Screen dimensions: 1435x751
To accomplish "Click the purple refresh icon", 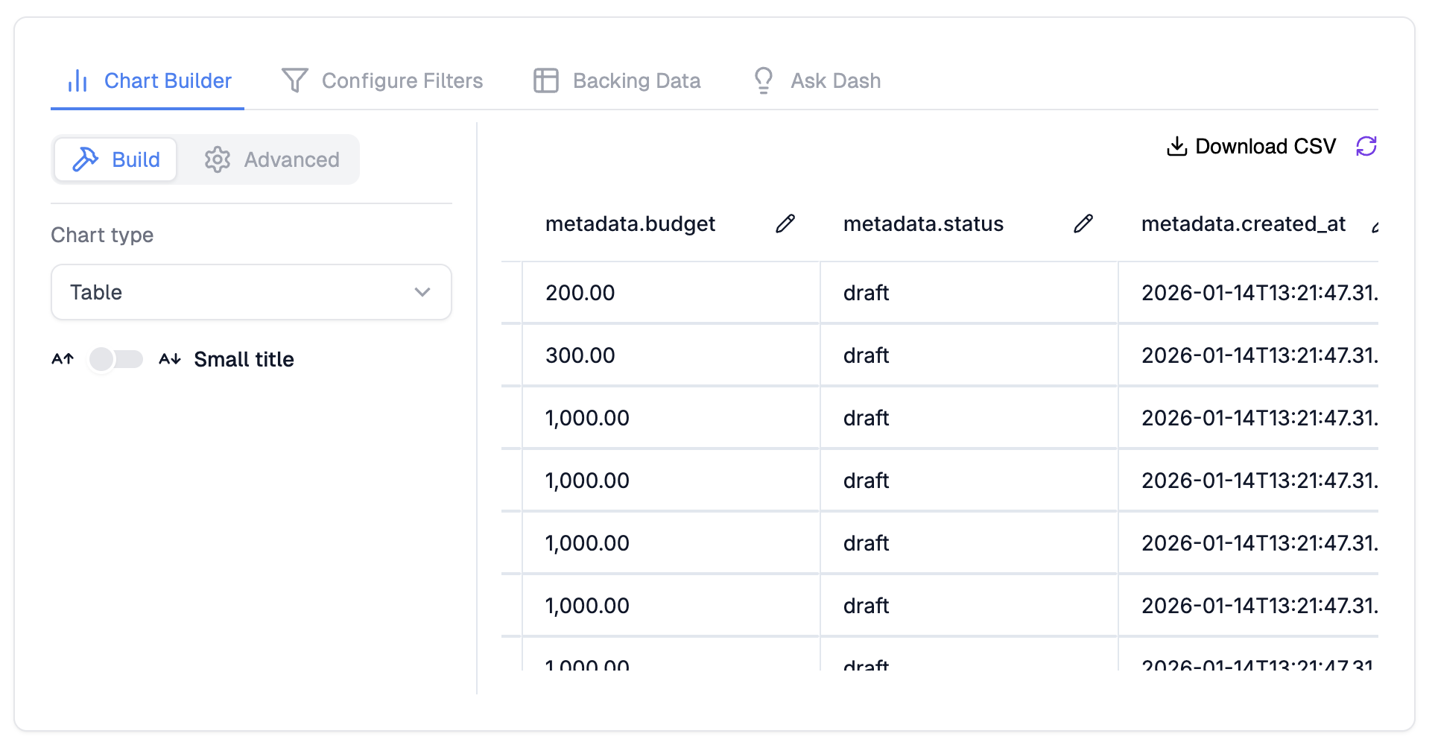I will 1366,146.
